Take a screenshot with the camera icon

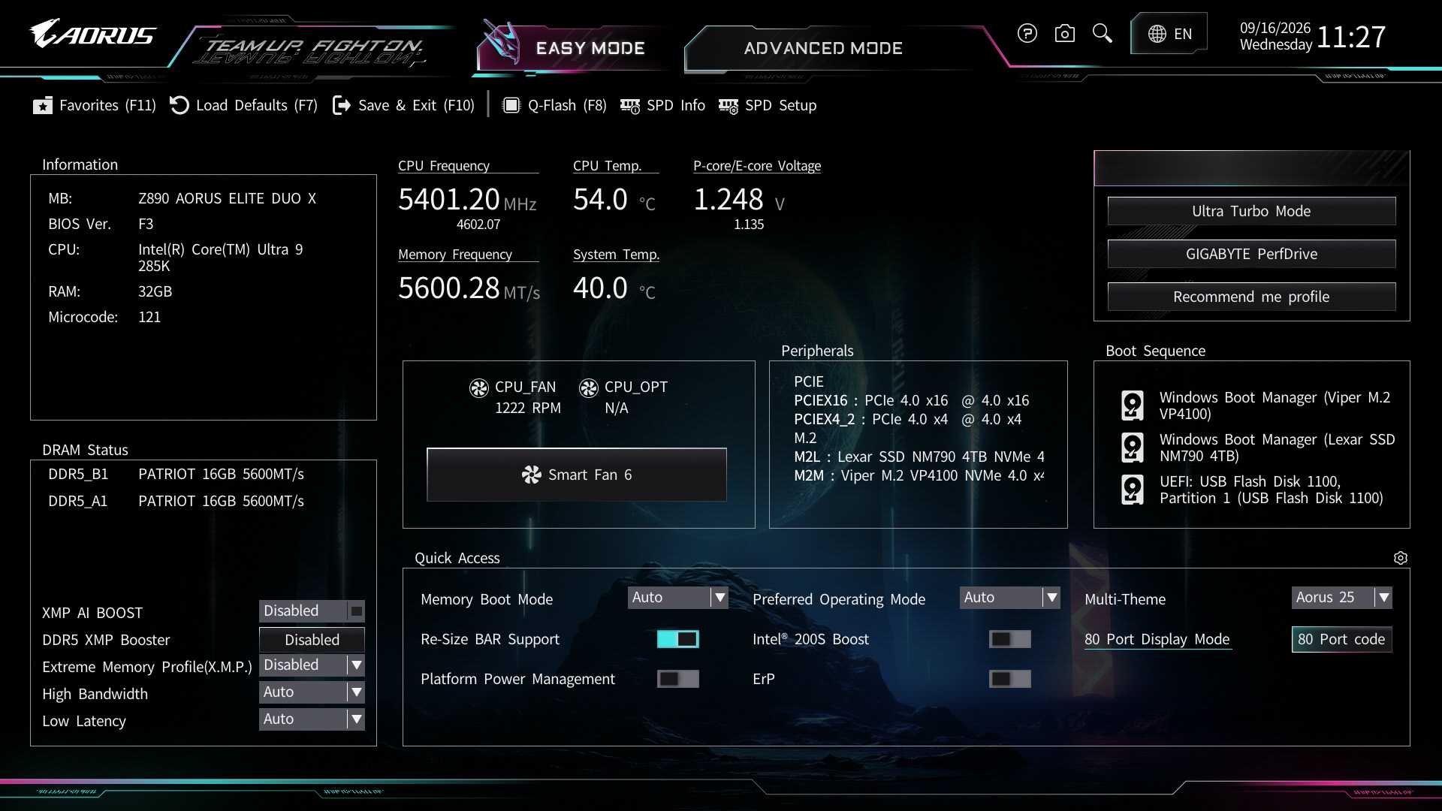pyautogui.click(x=1064, y=34)
